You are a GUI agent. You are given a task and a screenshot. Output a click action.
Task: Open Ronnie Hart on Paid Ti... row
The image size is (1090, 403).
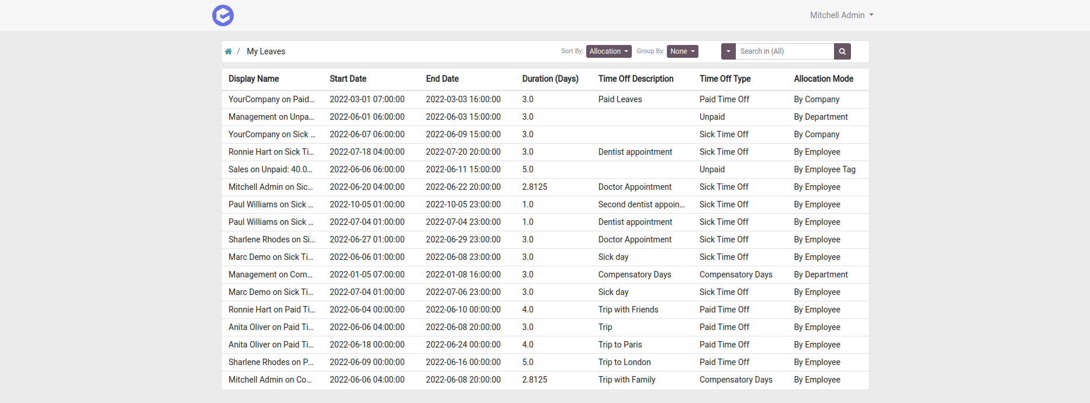[545, 310]
